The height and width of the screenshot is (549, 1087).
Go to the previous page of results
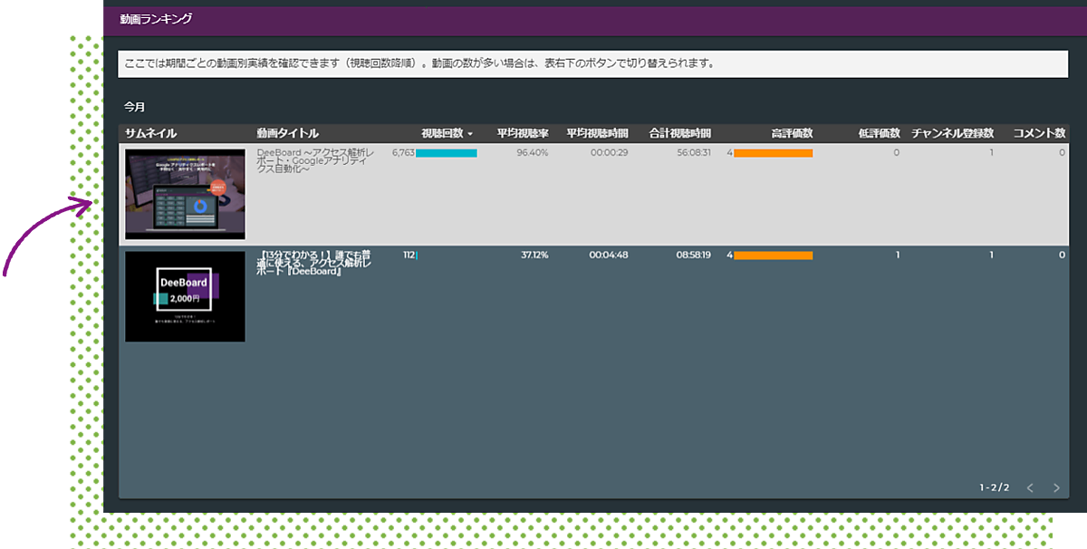(x=1030, y=488)
